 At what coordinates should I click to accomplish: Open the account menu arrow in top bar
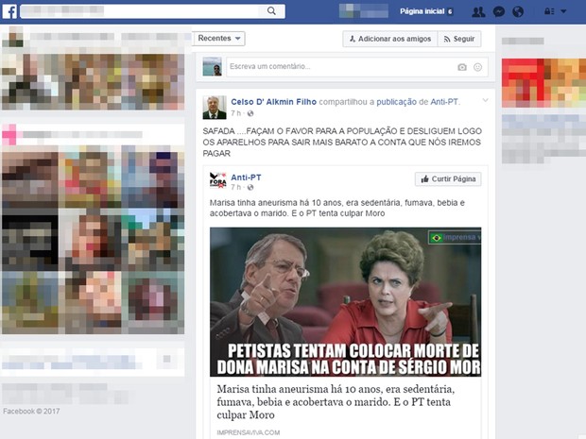[x=564, y=11]
